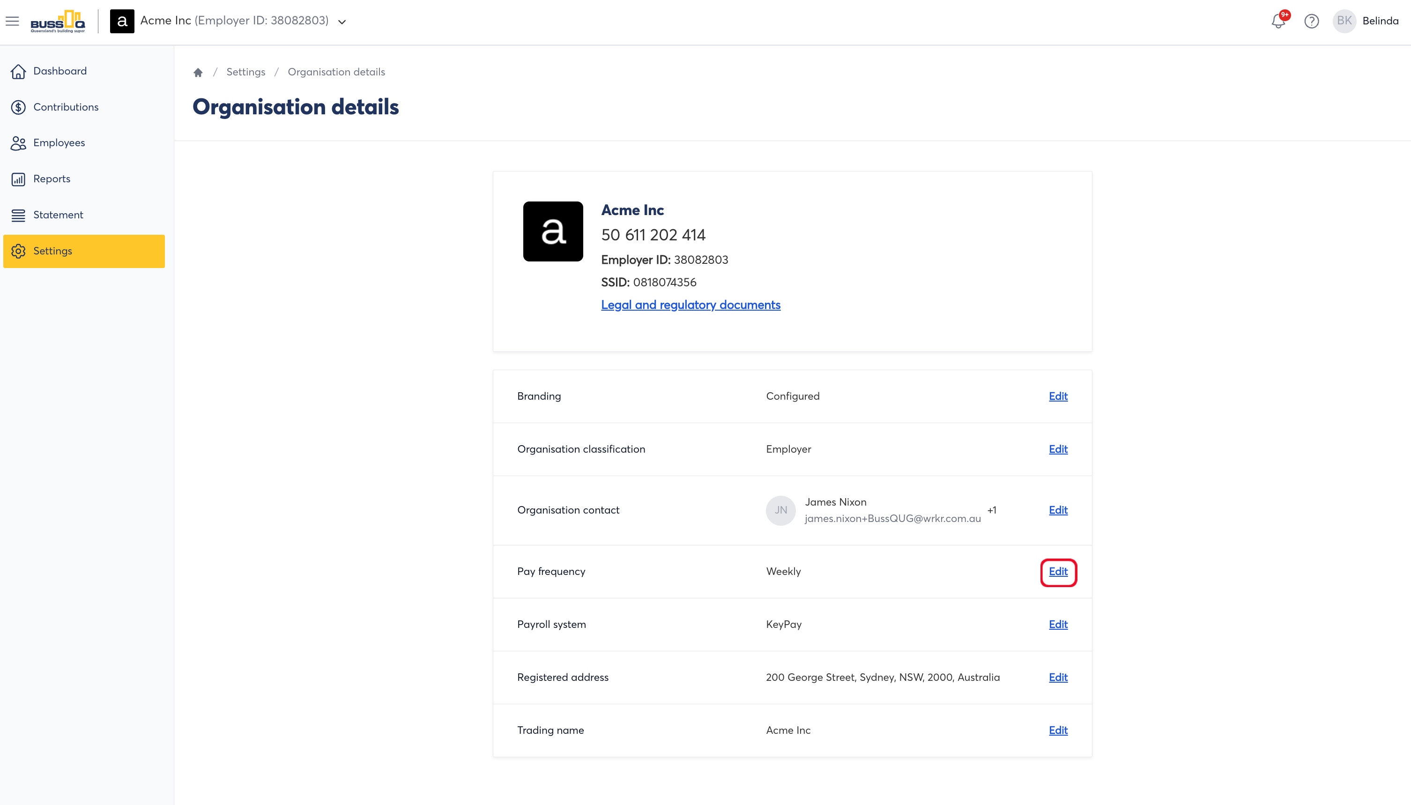The width and height of the screenshot is (1411, 805).
Task: Click the Acme Inc trading name value
Action: click(788, 731)
